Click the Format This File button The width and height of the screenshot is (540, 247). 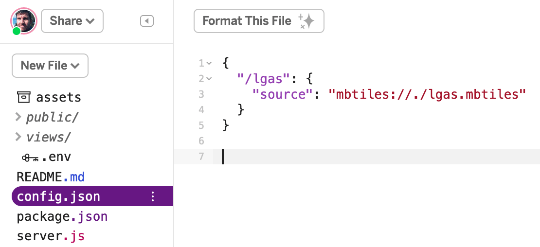point(247,21)
